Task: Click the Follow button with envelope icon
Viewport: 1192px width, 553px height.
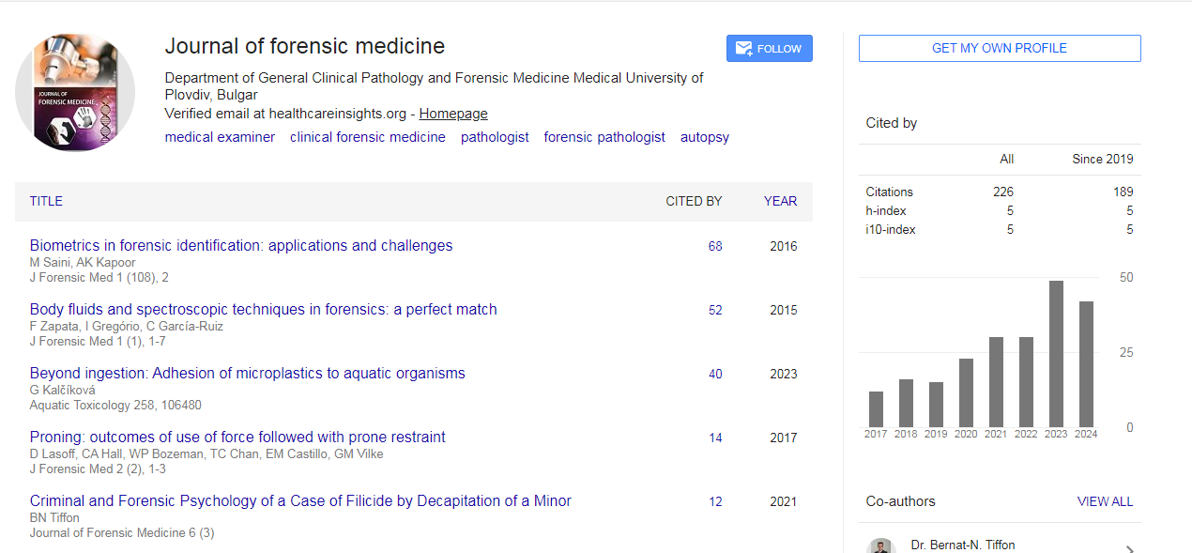Action: coord(769,49)
